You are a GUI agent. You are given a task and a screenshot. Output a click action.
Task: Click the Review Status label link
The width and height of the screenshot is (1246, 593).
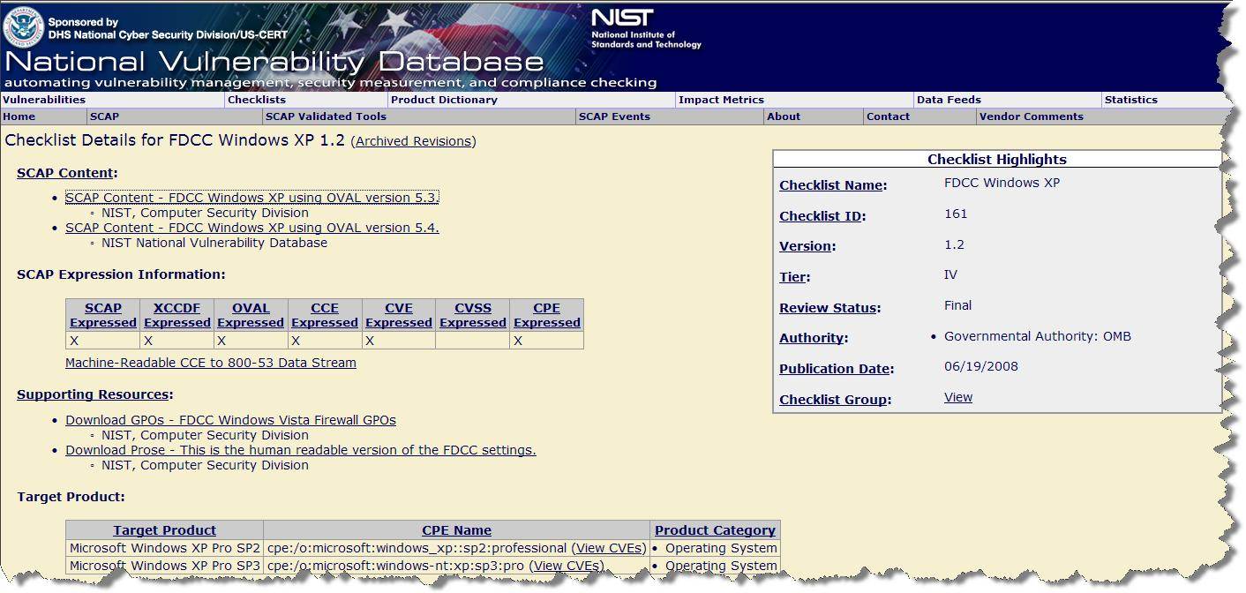pyautogui.click(x=828, y=308)
